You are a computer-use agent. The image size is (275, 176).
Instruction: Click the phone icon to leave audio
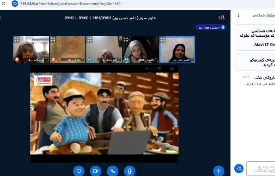click(x=113, y=171)
